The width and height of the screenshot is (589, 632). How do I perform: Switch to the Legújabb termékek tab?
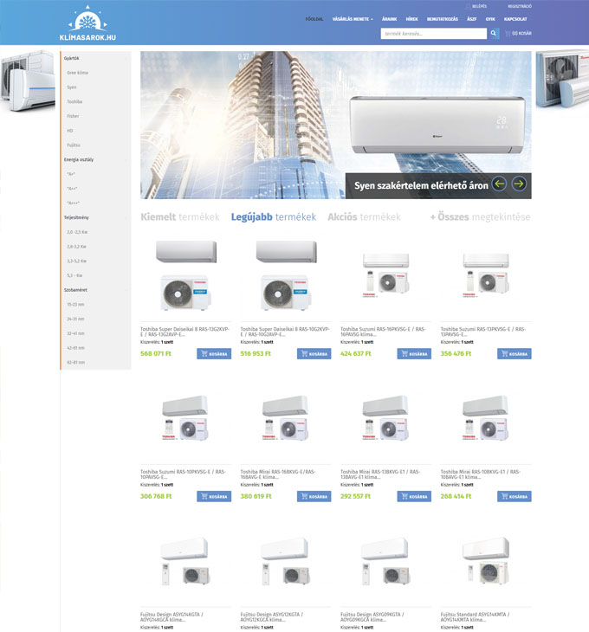(274, 216)
